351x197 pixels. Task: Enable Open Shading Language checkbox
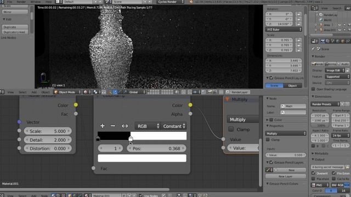(313, 89)
